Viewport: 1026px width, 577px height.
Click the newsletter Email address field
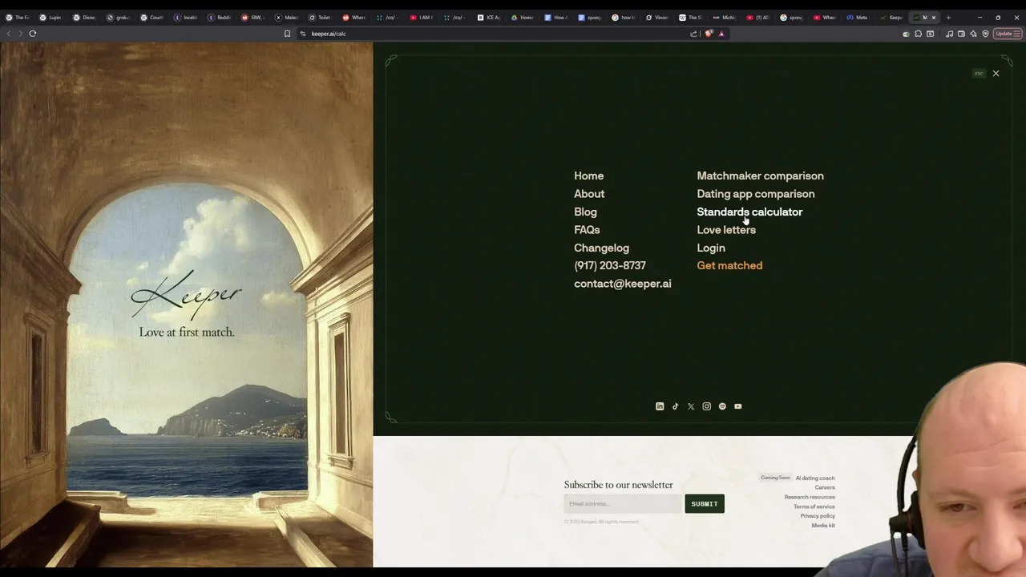point(623,504)
